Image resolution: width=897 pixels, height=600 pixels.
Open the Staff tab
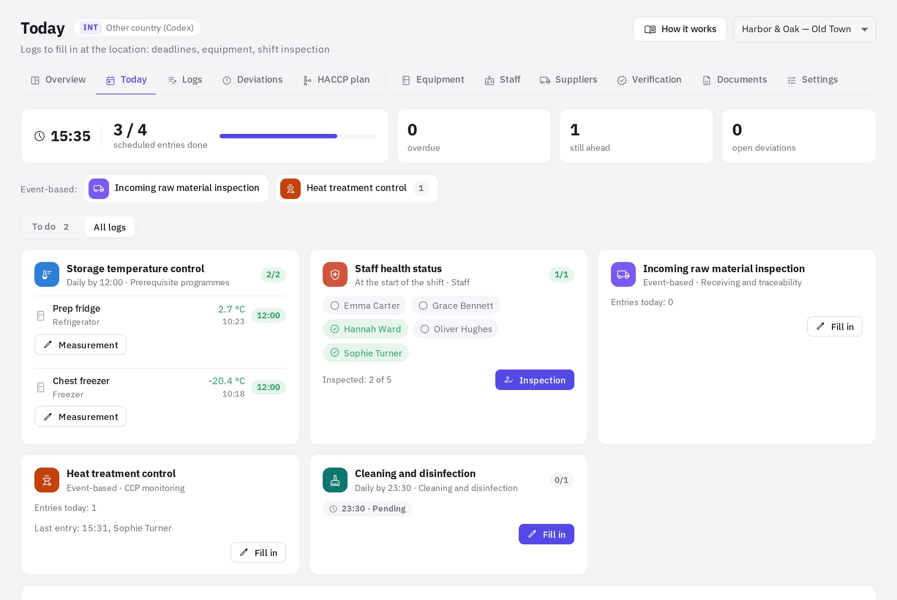tap(503, 80)
